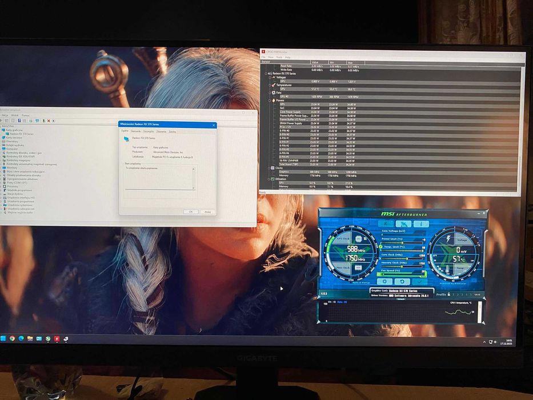Click the GPU chip icon in the clock gauge
This screenshot has height=400, width=533.
pyautogui.click(x=358, y=239)
